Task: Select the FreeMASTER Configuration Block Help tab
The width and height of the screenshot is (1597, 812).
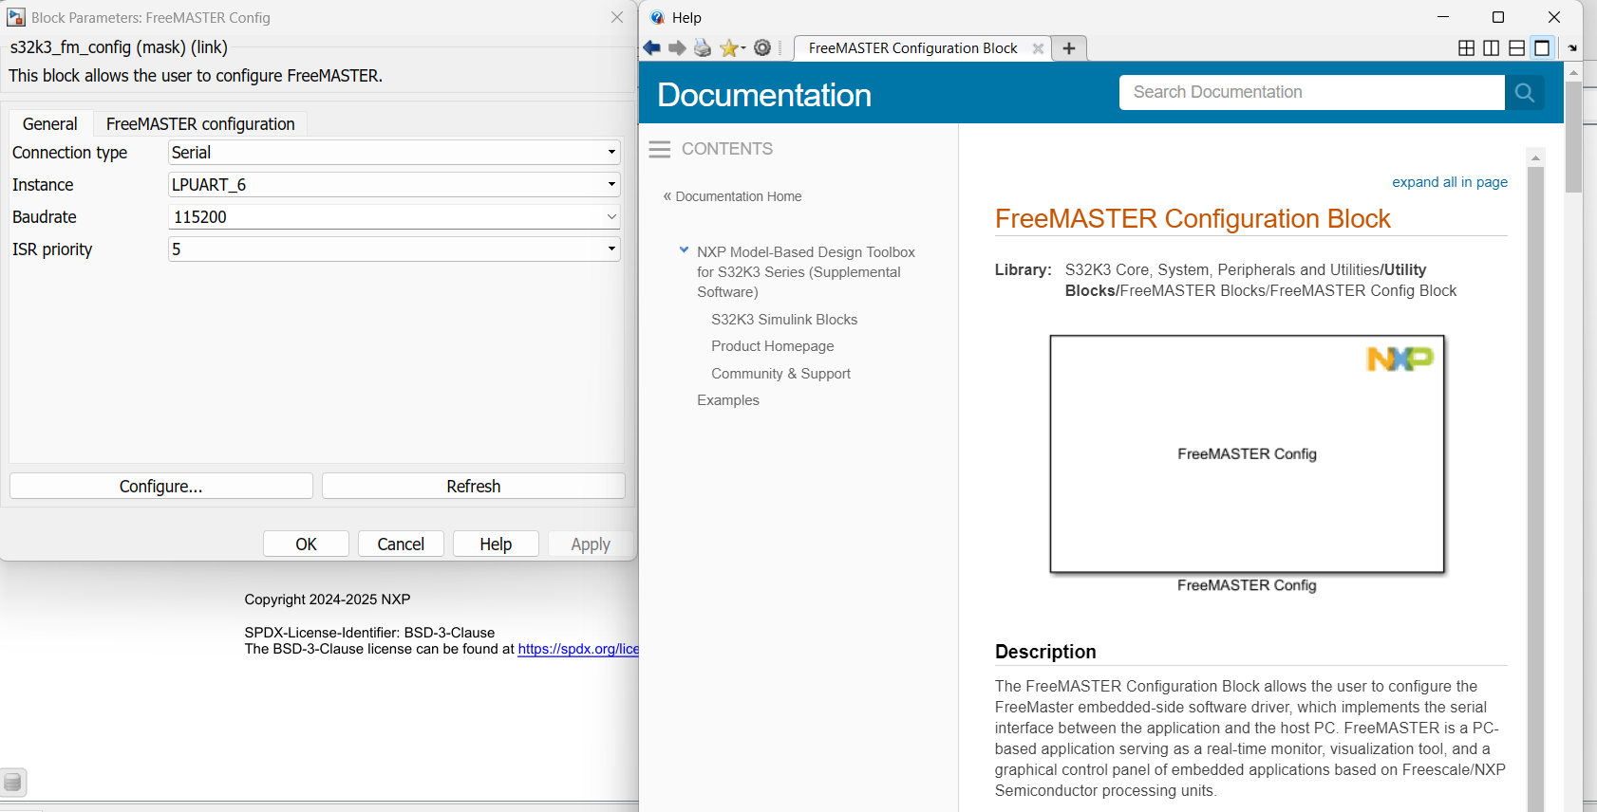Action: pyautogui.click(x=913, y=48)
